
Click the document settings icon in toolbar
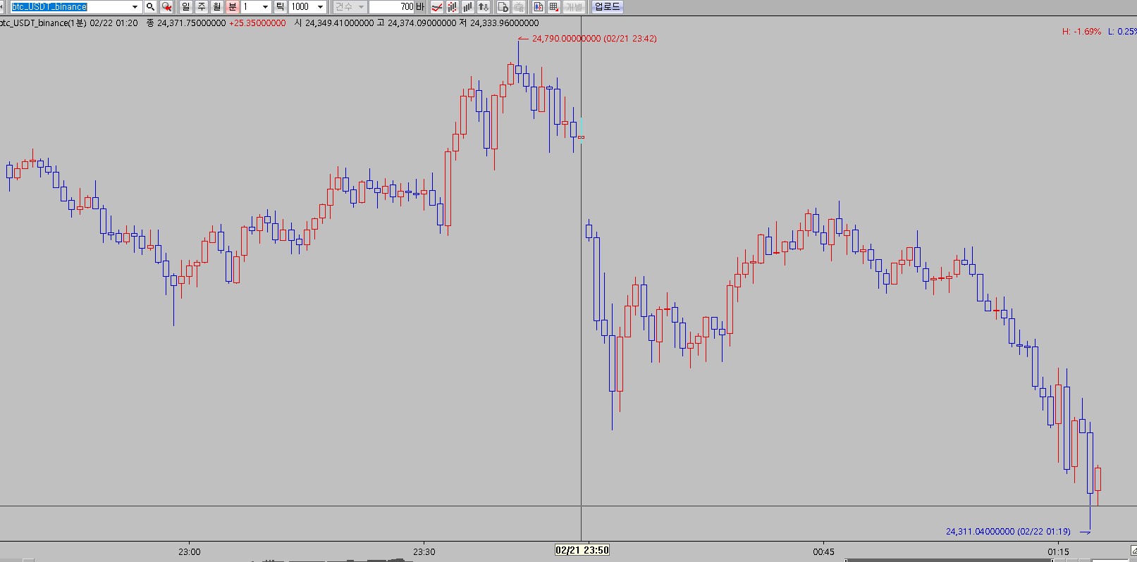pyautogui.click(x=503, y=7)
